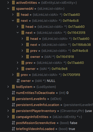This screenshot has height=132, width=93.
Task: Expand head under next 0x116435f8
Action: point(22,39)
